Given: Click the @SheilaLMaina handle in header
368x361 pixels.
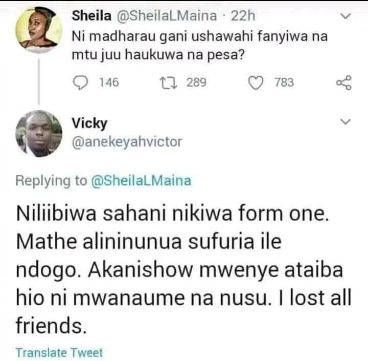Looking at the screenshot, I should pyautogui.click(x=167, y=16).
